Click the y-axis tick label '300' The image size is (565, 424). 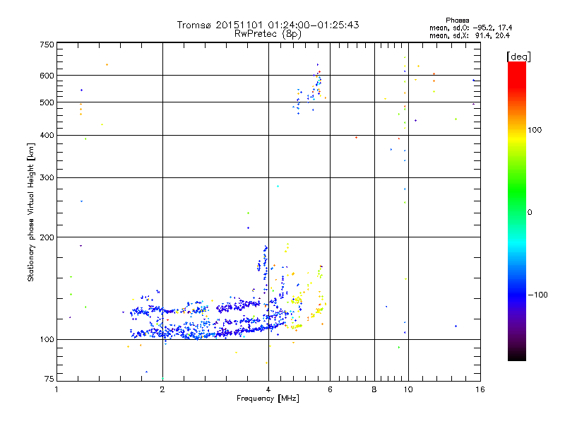47,178
